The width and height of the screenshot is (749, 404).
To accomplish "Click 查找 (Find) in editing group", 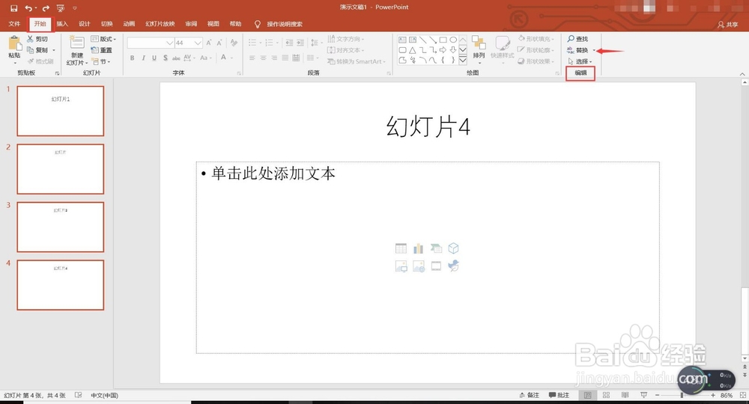I will (x=578, y=39).
